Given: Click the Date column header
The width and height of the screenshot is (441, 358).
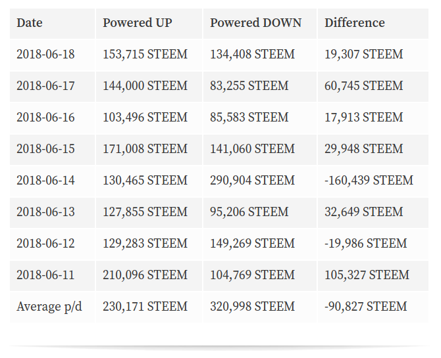Looking at the screenshot, I should tap(53, 23).
